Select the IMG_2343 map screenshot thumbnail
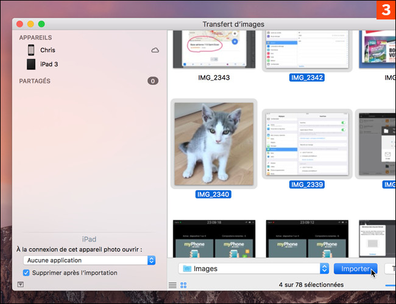The height and width of the screenshot is (304, 396). 214,49
